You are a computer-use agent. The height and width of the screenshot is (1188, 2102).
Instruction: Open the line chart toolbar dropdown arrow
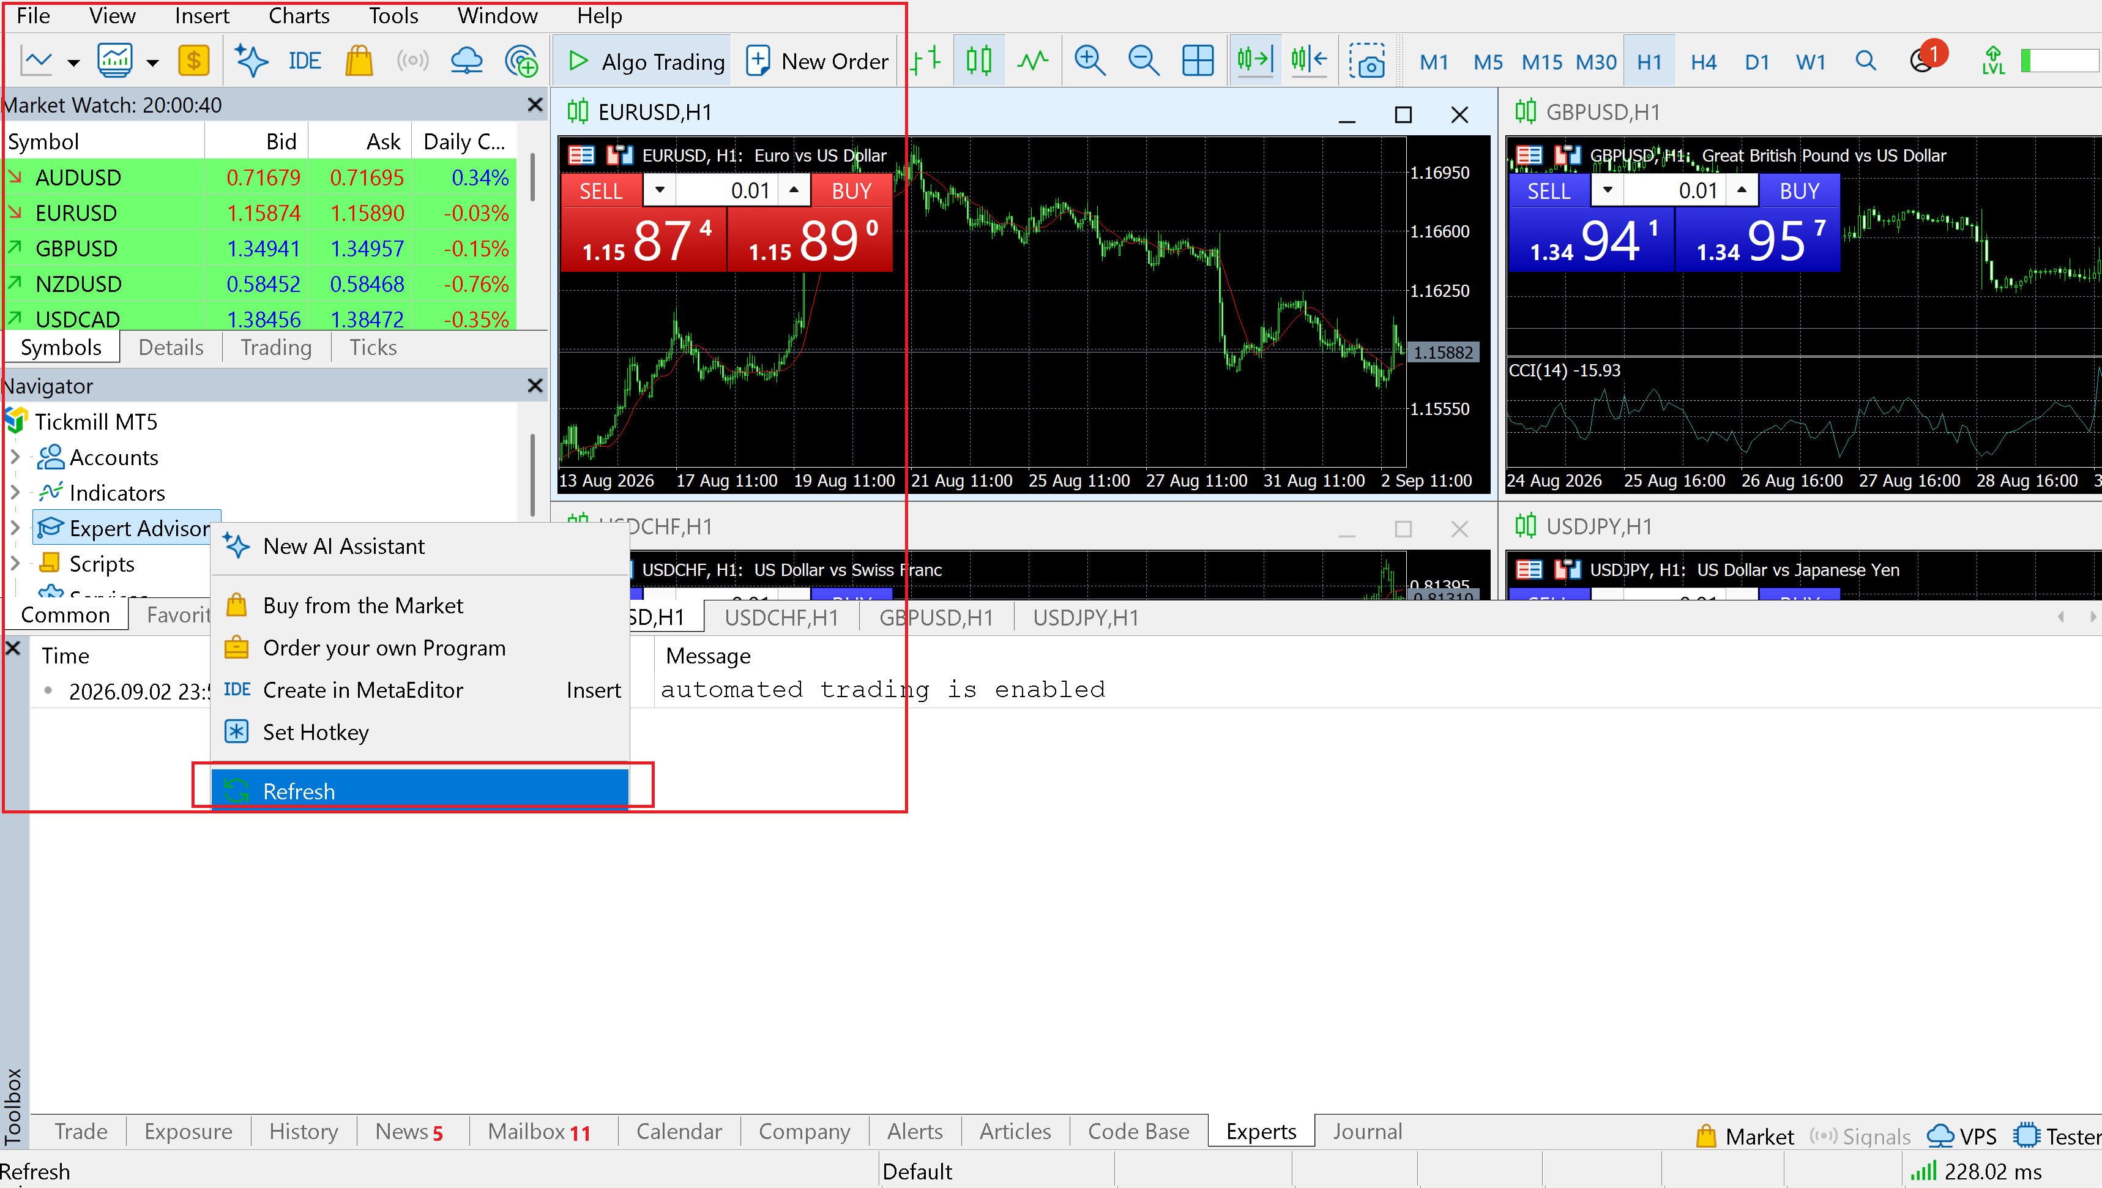(x=73, y=63)
